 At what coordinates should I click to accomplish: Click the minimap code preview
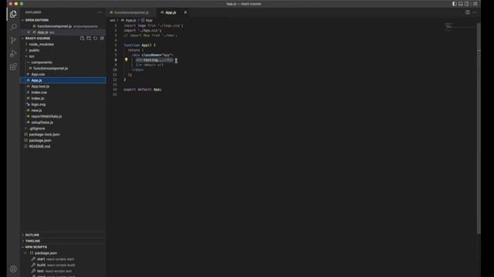pyautogui.click(x=460, y=27)
